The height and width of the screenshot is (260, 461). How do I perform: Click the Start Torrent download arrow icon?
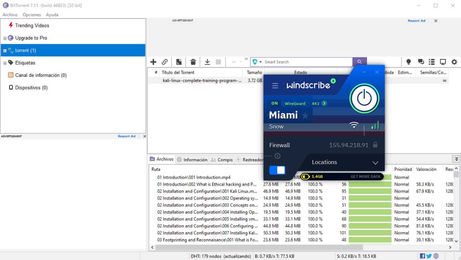point(207,62)
